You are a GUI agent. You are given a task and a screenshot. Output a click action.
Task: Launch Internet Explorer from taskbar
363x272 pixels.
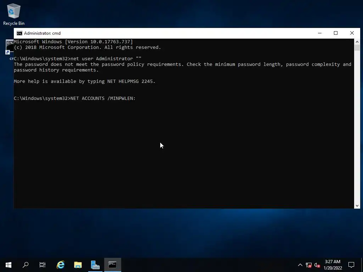(x=61, y=265)
